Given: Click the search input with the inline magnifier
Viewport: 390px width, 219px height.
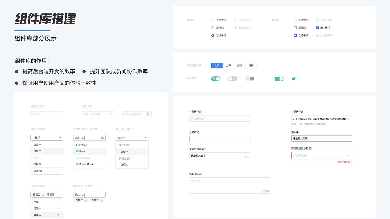Looking at the screenshot, I should pos(98,114).
